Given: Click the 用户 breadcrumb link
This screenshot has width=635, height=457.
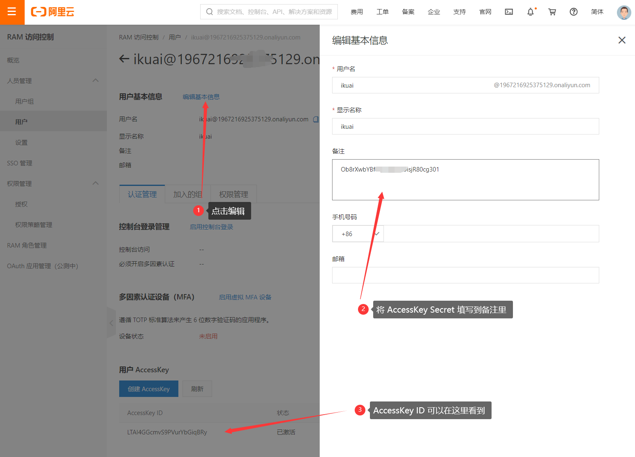Looking at the screenshot, I should [175, 37].
